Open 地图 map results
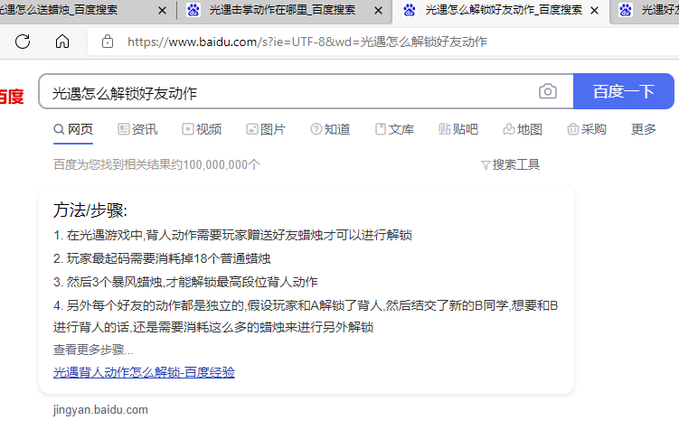This screenshot has width=679, height=439. click(x=523, y=129)
